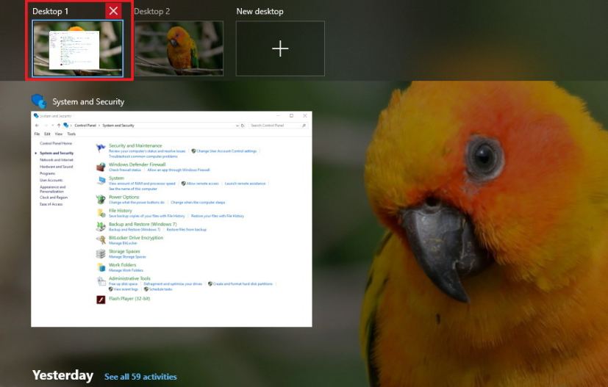Click Defragment and optimize your drives link
608x387 pixels.
173,284
